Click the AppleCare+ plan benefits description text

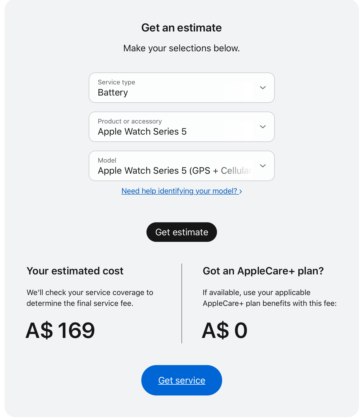tap(269, 298)
